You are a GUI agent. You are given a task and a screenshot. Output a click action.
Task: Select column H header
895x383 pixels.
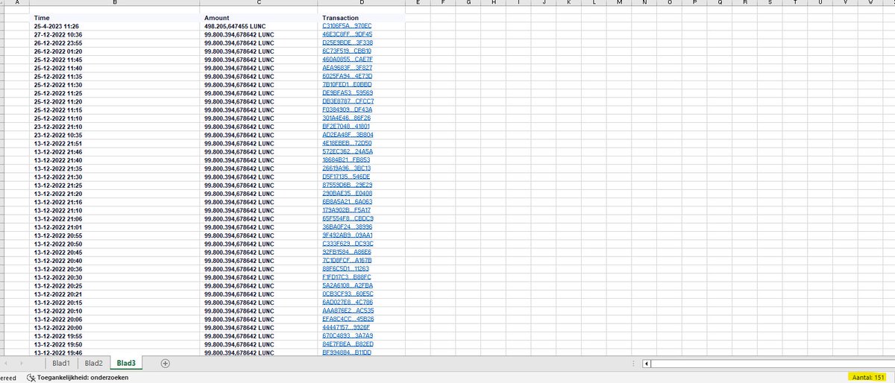(x=493, y=4)
